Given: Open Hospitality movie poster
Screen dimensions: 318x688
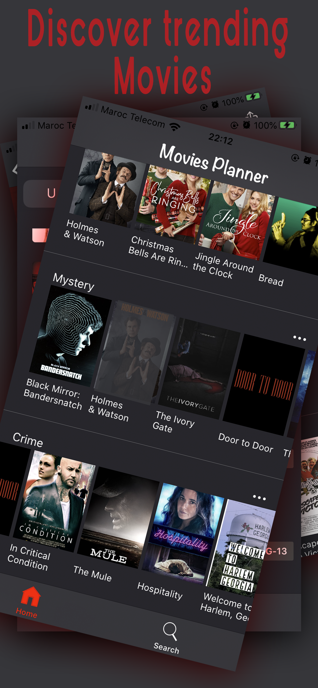Looking at the screenshot, I should click(183, 534).
